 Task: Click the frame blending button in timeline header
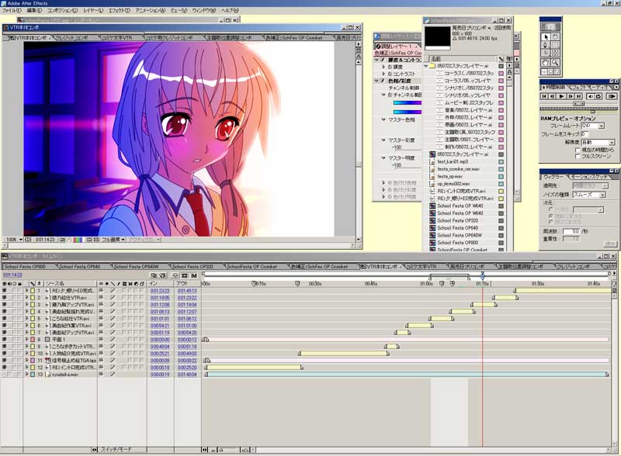(185, 275)
